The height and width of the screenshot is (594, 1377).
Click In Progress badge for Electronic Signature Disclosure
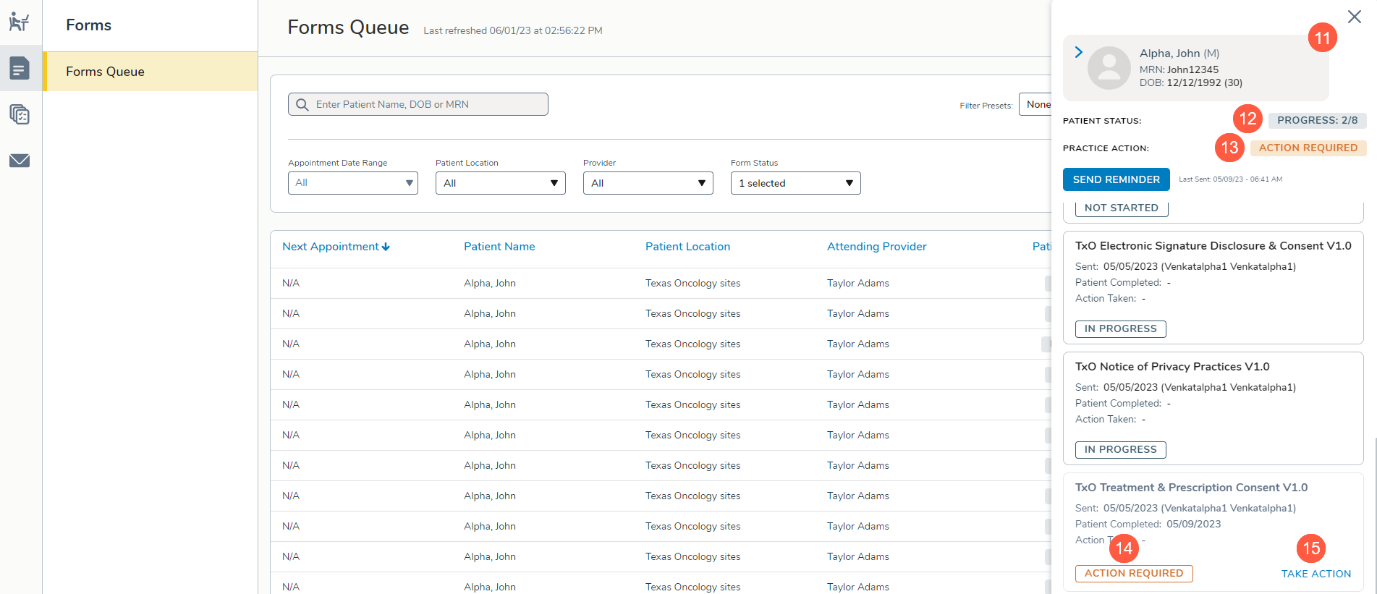coord(1121,328)
